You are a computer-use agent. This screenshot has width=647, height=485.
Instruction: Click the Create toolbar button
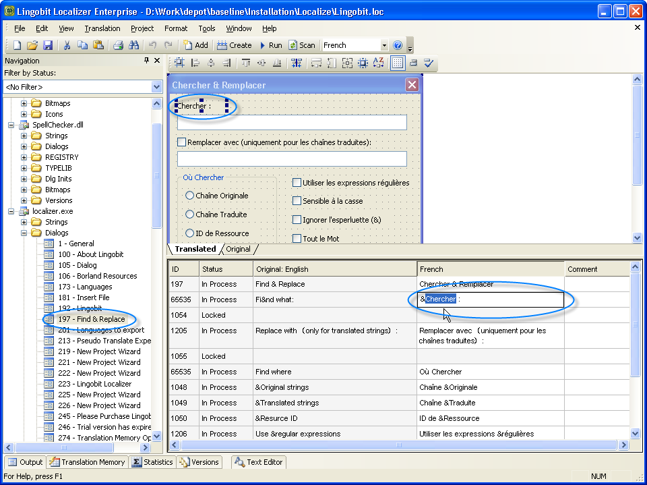tap(235, 45)
